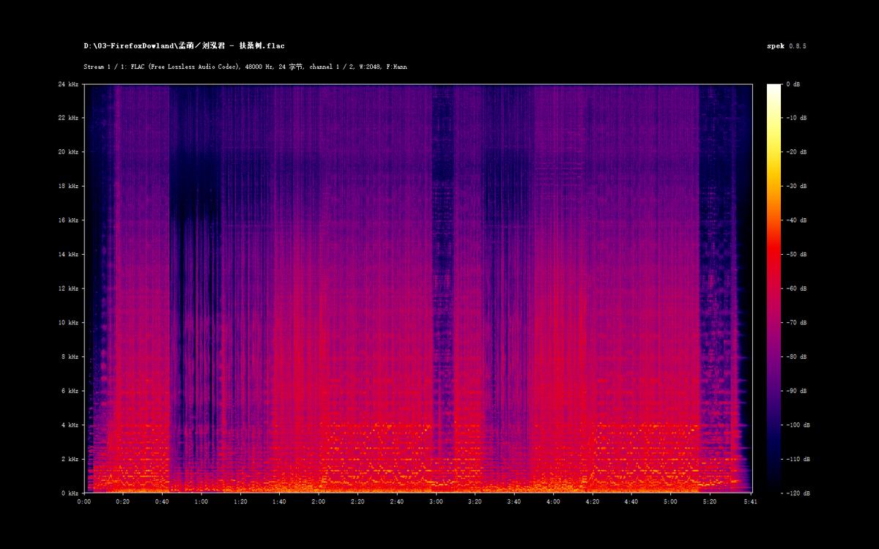Viewport: 879px width, 549px height.
Task: Click the 24 kHz frequency axis label
Action: pos(68,84)
